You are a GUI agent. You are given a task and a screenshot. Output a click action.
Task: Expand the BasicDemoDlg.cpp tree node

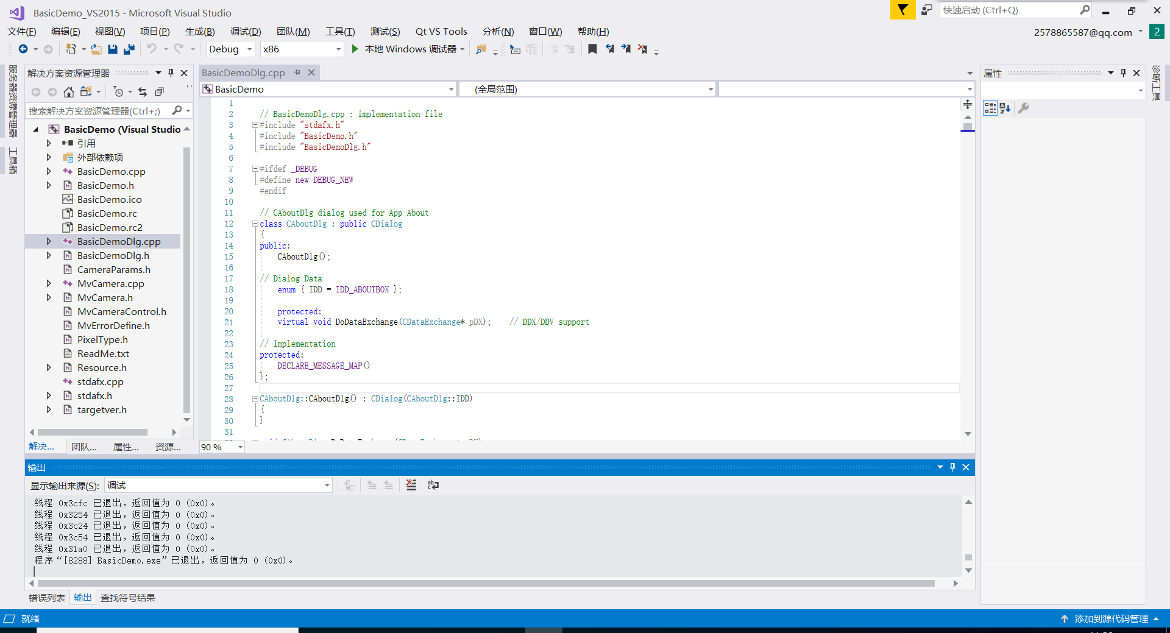point(49,241)
